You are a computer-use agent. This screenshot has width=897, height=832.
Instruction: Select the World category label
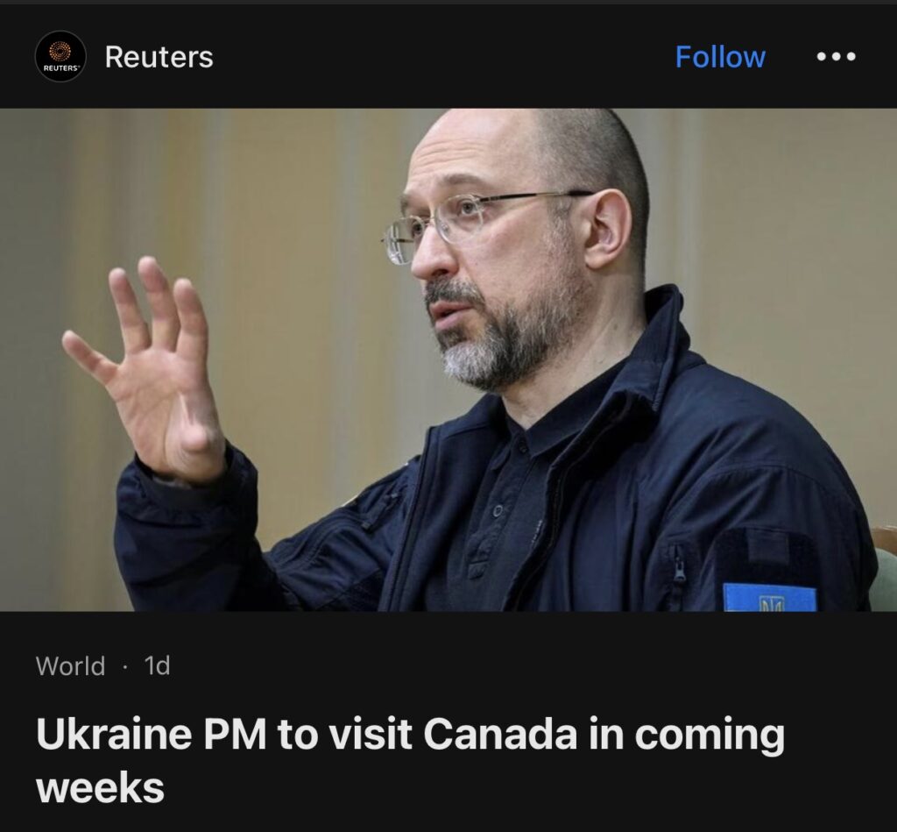click(70, 666)
